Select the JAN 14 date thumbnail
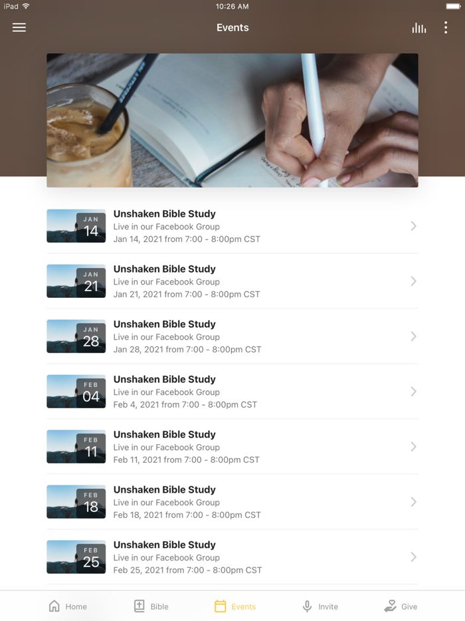This screenshot has width=465, height=621. [76, 226]
